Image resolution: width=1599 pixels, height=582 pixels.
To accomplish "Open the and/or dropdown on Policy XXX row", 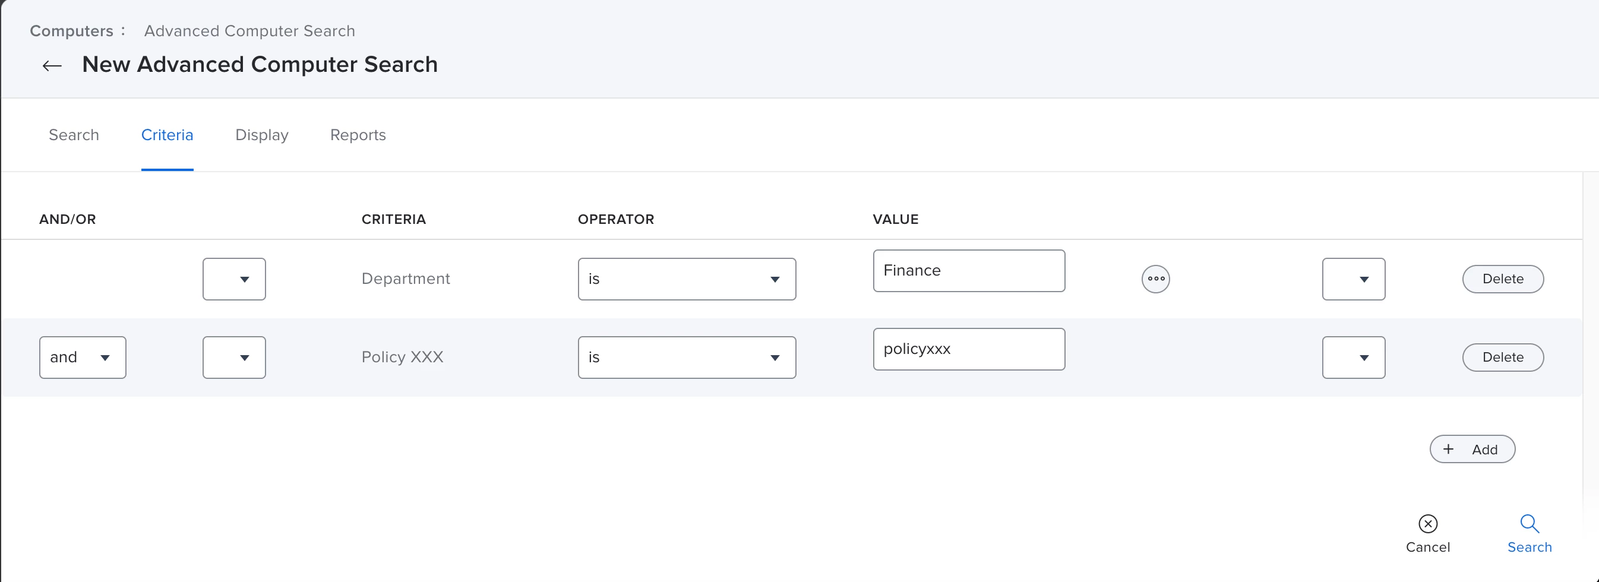I will point(83,358).
